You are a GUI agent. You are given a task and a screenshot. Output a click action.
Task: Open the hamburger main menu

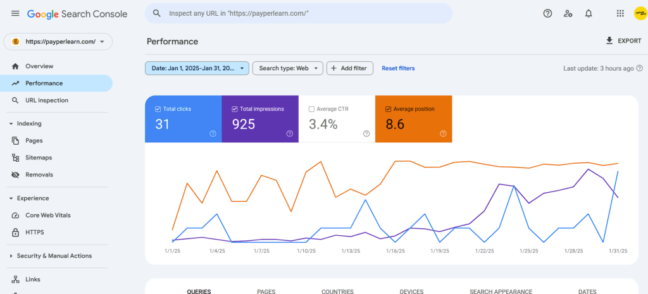pos(15,13)
